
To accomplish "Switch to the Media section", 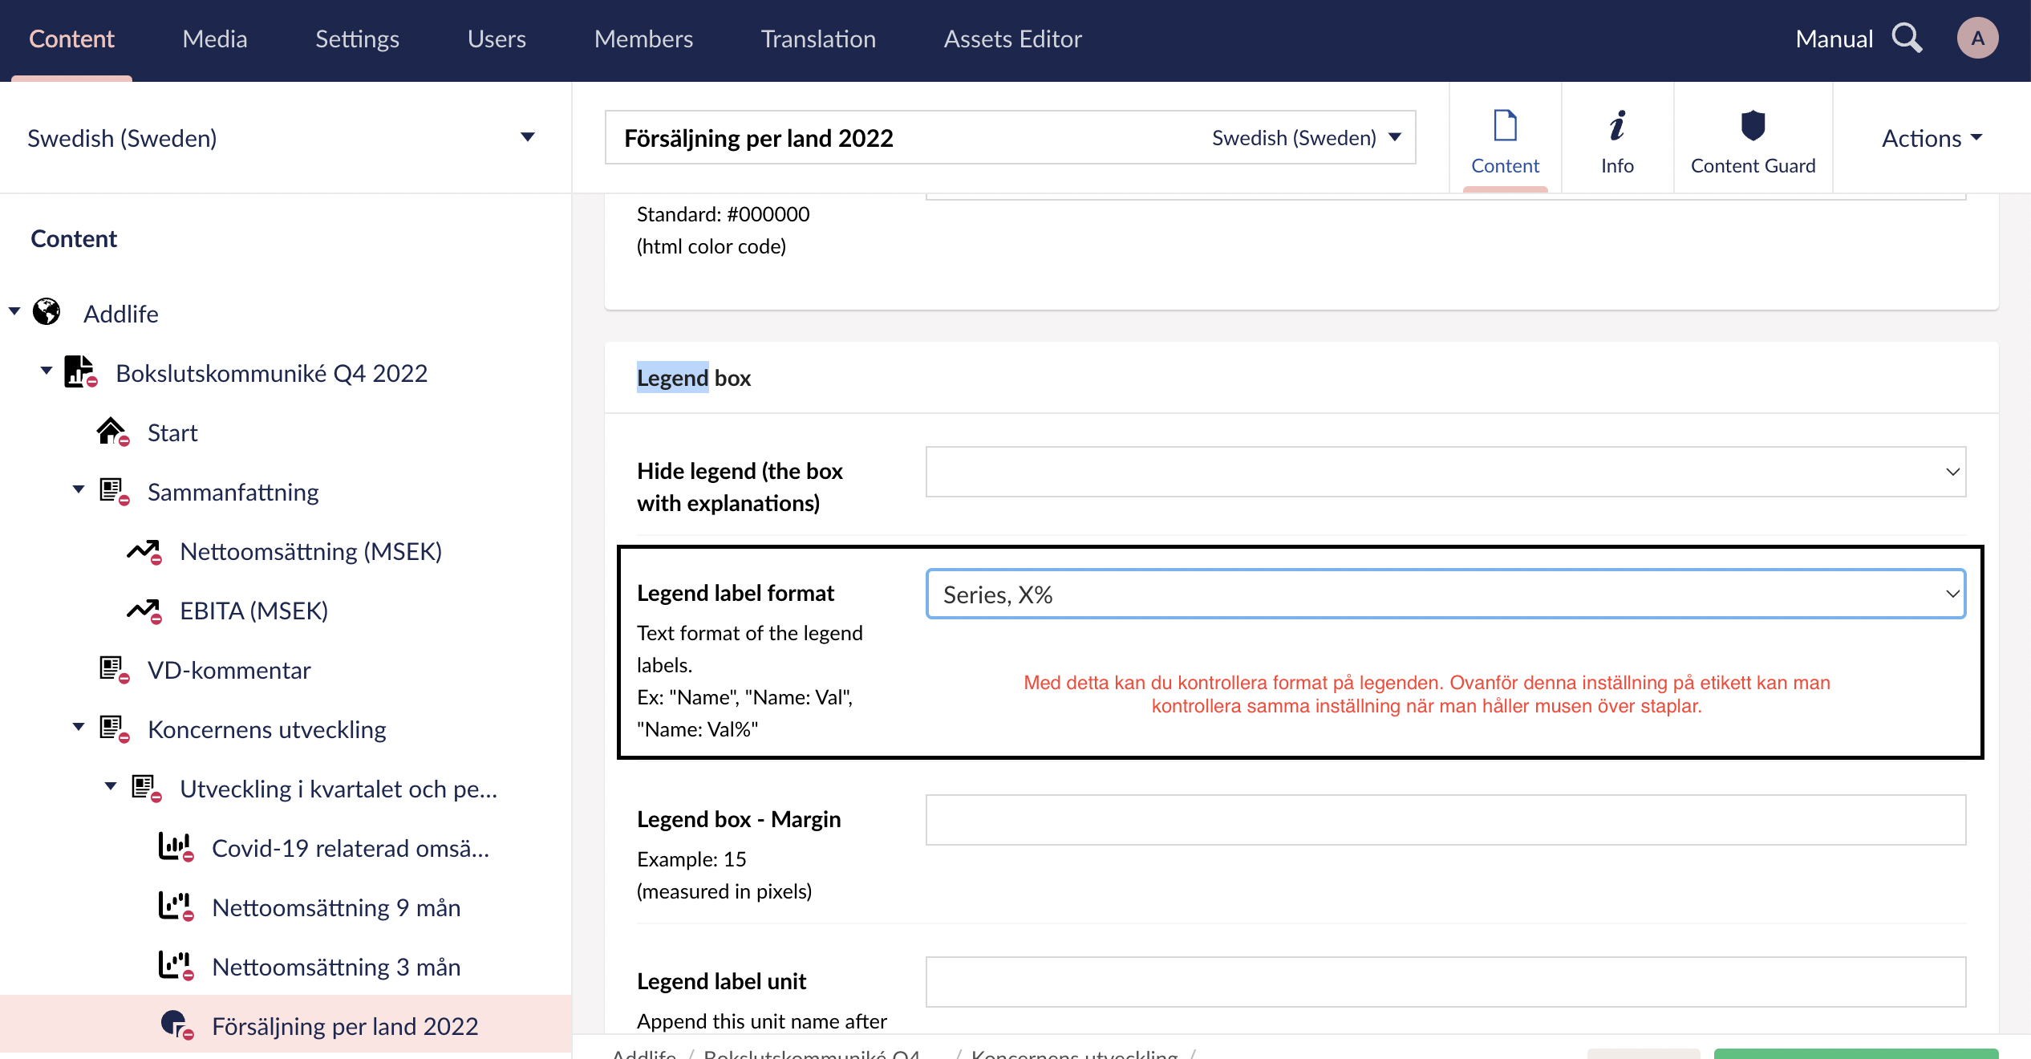I will [x=214, y=39].
